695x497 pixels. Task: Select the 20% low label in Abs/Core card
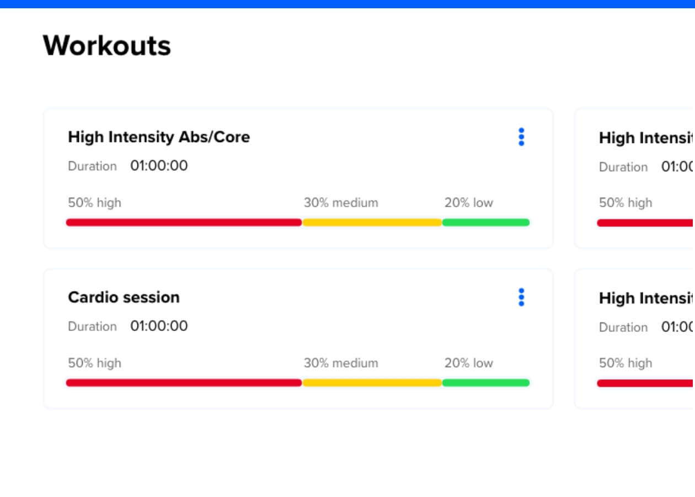[x=469, y=203]
